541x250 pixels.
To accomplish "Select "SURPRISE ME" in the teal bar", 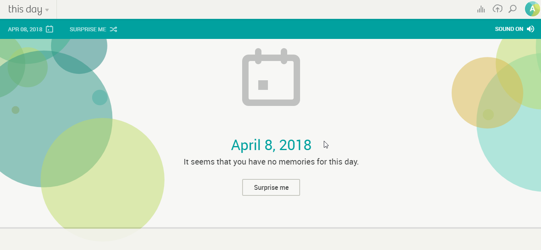I will [x=88, y=29].
